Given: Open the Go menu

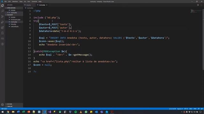Looking at the screenshot, I should tap(25, 2).
